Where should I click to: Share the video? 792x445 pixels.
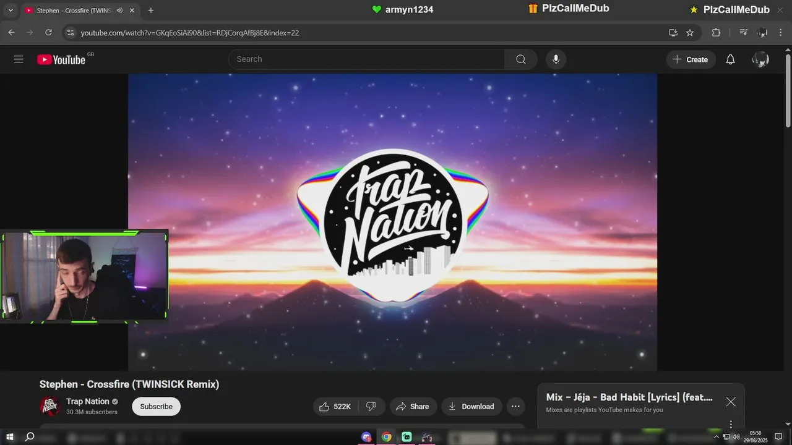coord(413,406)
